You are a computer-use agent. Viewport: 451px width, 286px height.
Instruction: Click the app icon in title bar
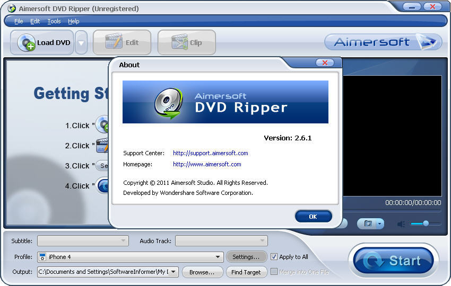tap(12, 8)
